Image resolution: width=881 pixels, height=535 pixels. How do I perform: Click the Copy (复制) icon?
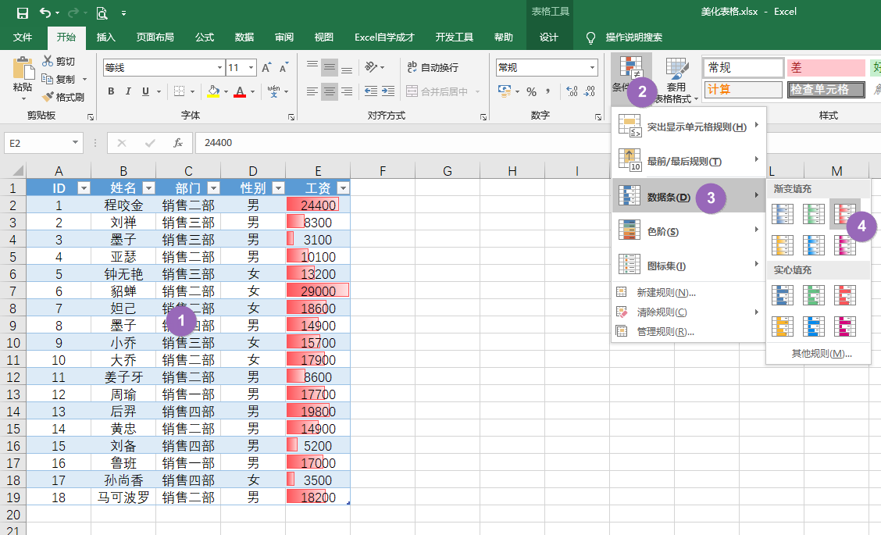[x=48, y=79]
